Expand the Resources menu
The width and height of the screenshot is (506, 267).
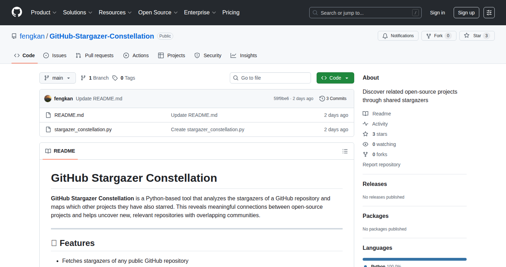tap(115, 13)
